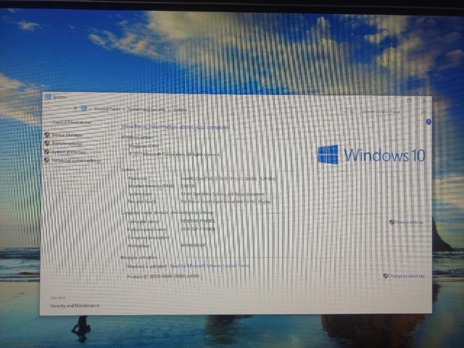Image resolution: width=464 pixels, height=348 pixels.
Task: Open System and Security breadcrumb
Action: click(x=146, y=109)
